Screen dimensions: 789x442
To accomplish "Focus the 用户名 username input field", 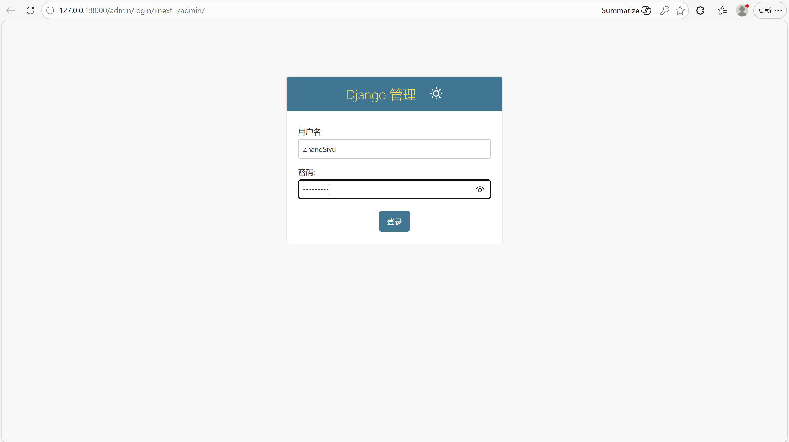I will click(x=394, y=149).
